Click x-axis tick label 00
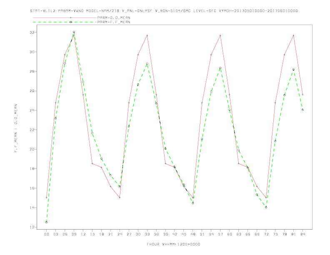Viewport: 330px width, 255px height. point(47,234)
